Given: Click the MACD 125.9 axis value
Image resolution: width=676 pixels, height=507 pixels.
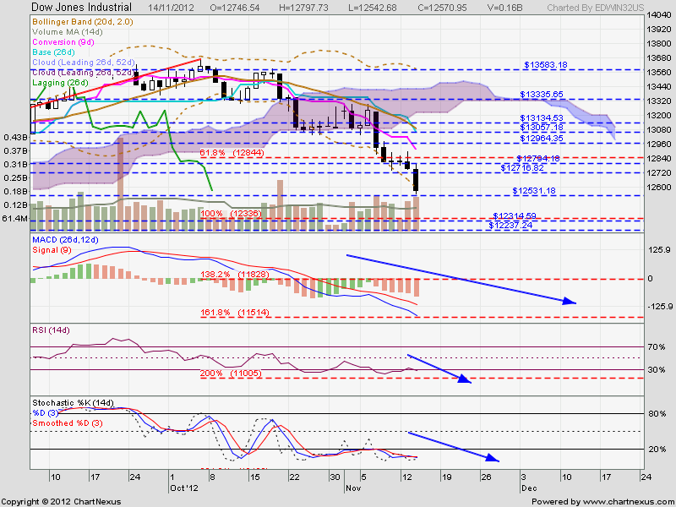Looking at the screenshot, I should coord(658,250).
